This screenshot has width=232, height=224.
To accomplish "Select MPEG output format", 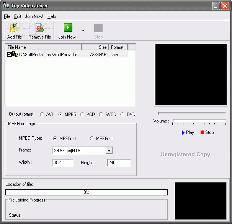I will pos(60,114).
